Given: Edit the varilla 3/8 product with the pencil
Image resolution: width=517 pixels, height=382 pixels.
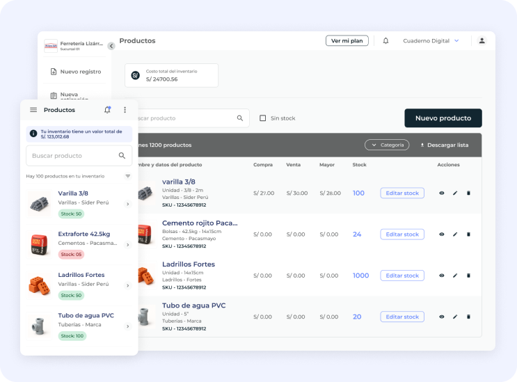Looking at the screenshot, I should 455,193.
